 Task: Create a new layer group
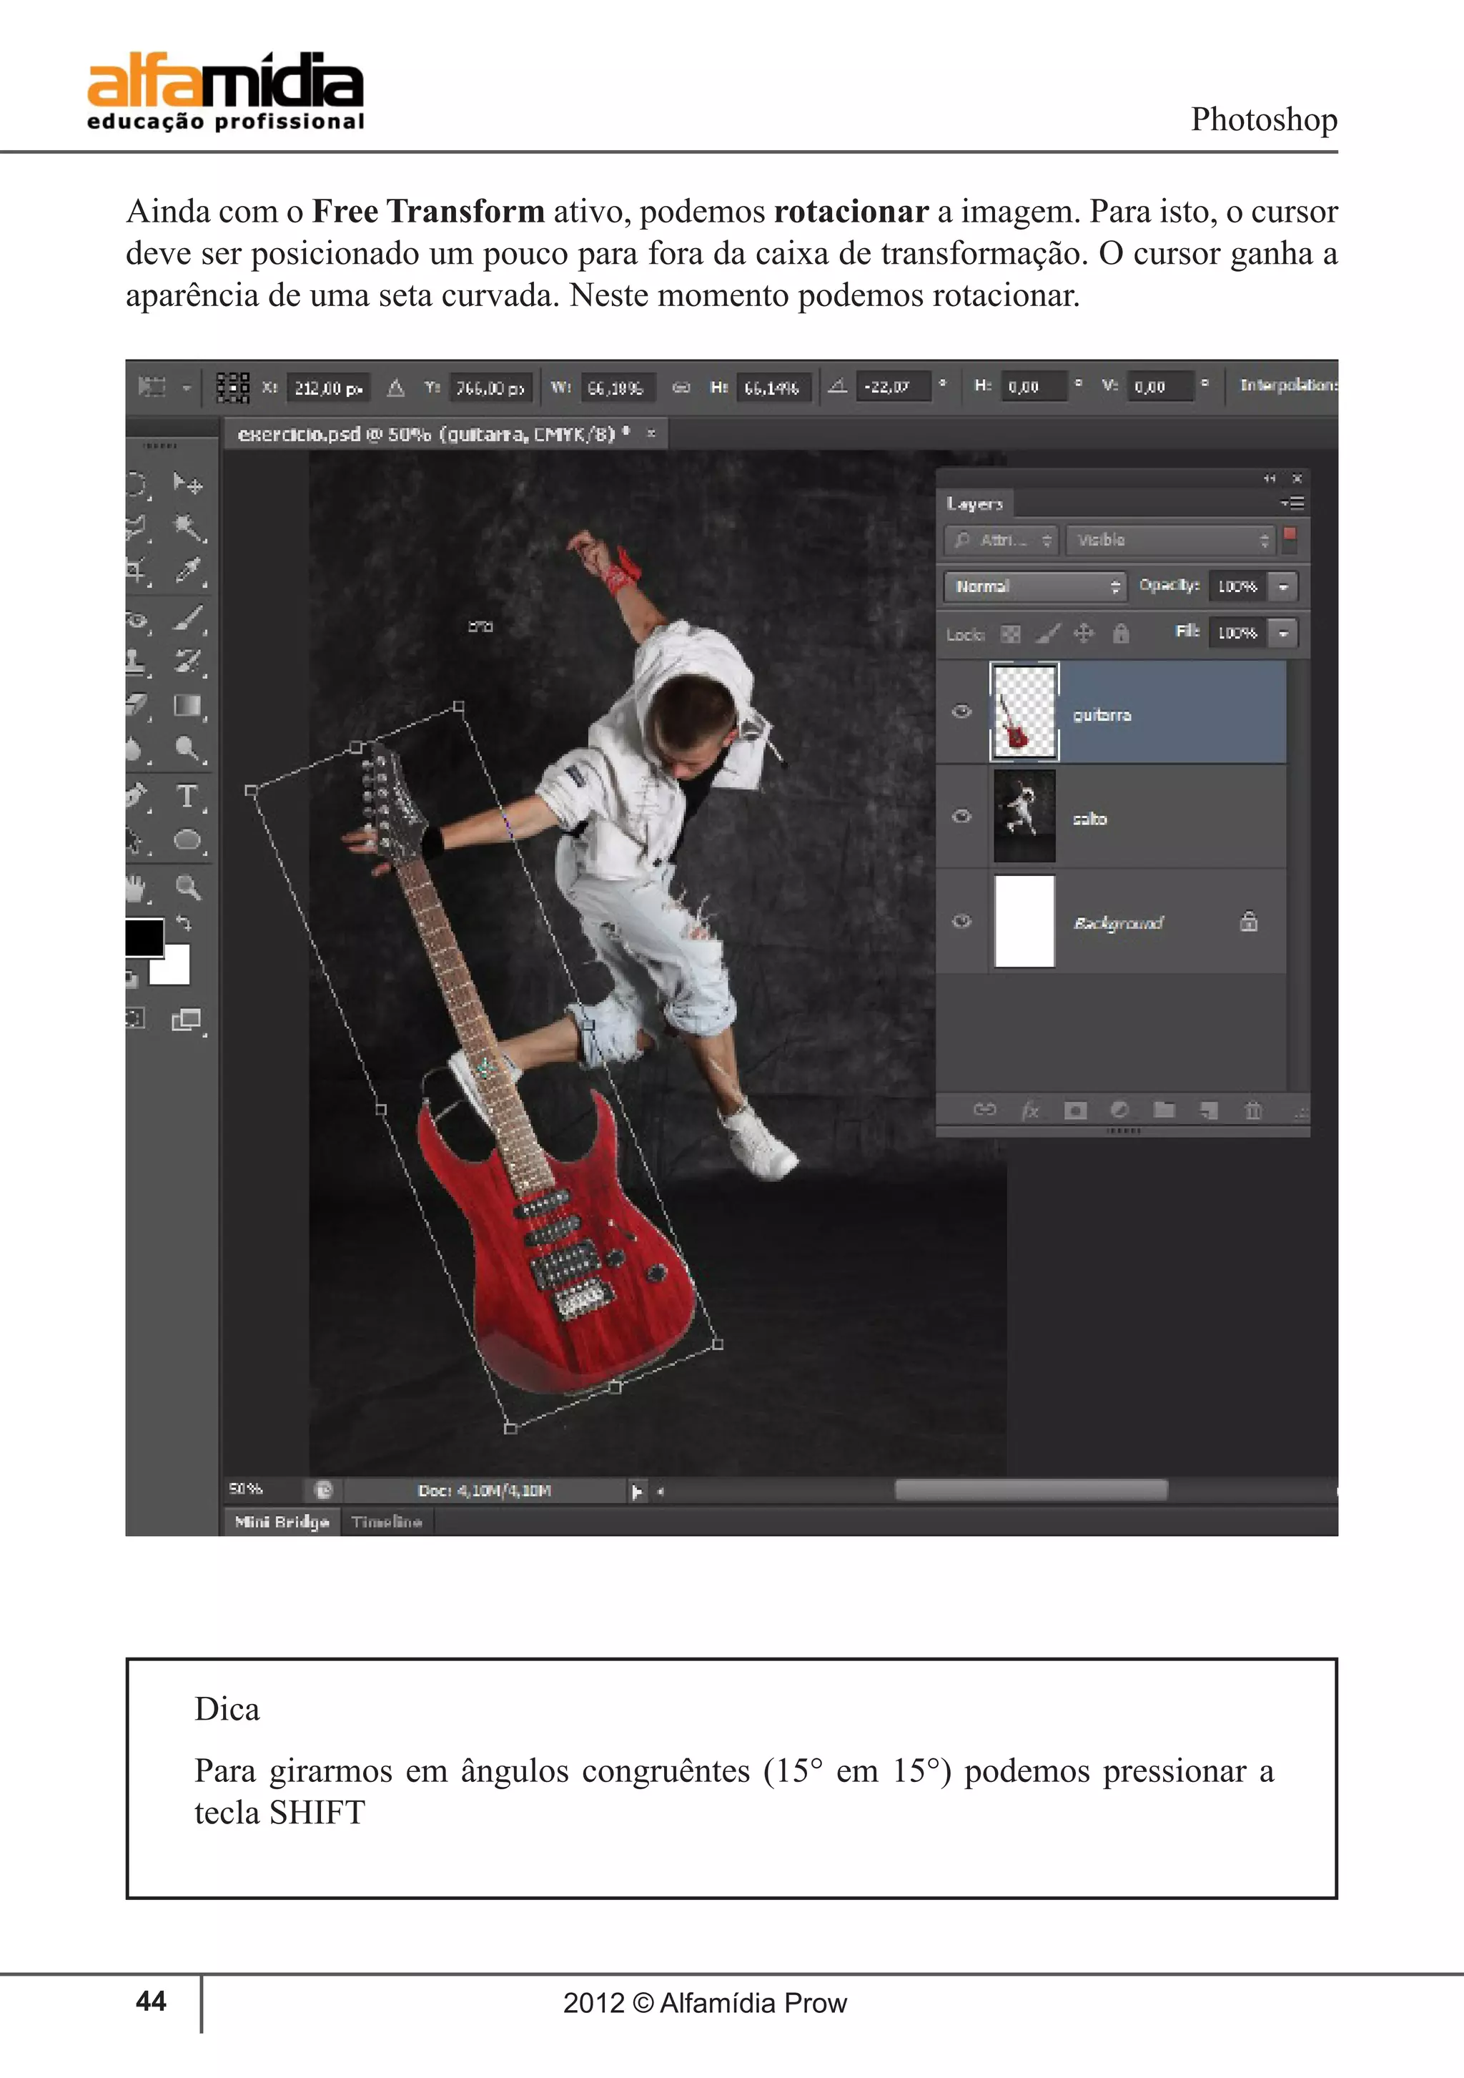(x=1164, y=1110)
